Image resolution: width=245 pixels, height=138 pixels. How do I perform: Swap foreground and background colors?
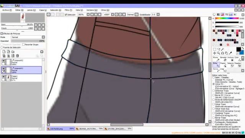point(242,48)
